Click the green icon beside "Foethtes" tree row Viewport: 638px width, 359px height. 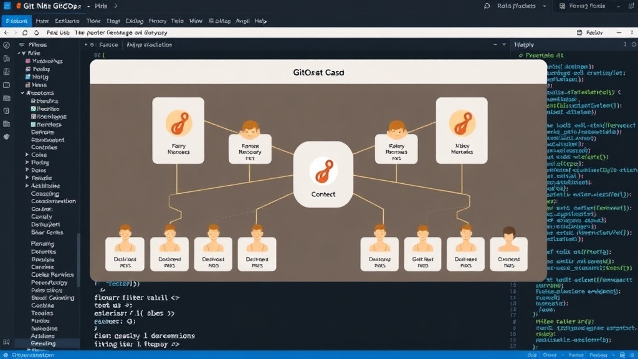coord(34,108)
